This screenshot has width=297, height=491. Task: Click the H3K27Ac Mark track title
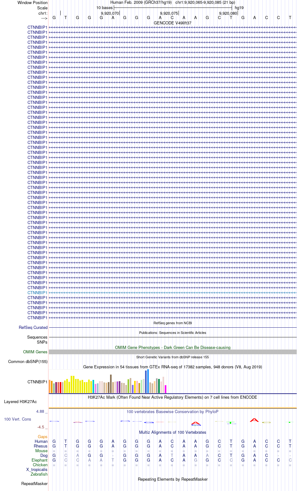point(173,397)
